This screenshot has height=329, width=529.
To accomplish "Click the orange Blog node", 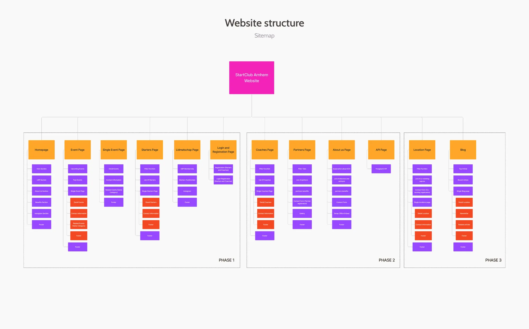I will pyautogui.click(x=463, y=150).
